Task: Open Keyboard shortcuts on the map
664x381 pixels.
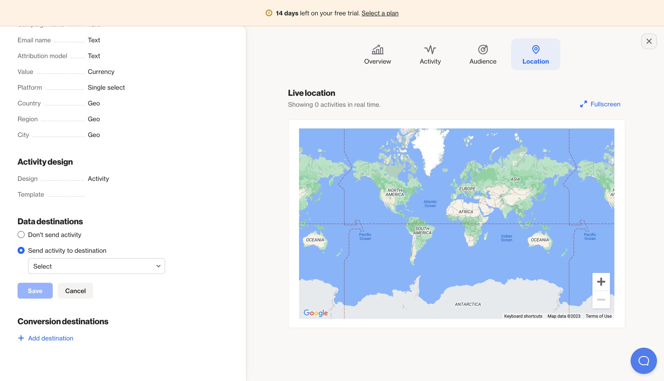Action: point(523,316)
